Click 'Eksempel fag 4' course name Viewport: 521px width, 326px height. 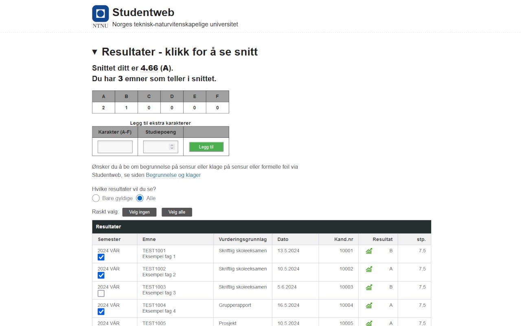tap(159, 311)
